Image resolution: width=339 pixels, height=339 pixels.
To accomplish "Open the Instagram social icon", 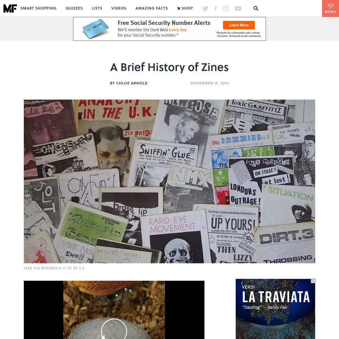I will click(226, 8).
